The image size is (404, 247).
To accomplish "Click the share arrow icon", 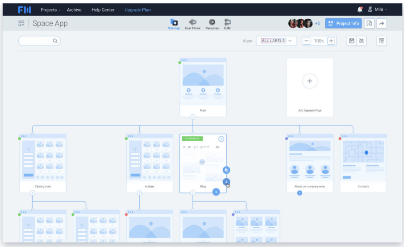I will click(x=382, y=23).
